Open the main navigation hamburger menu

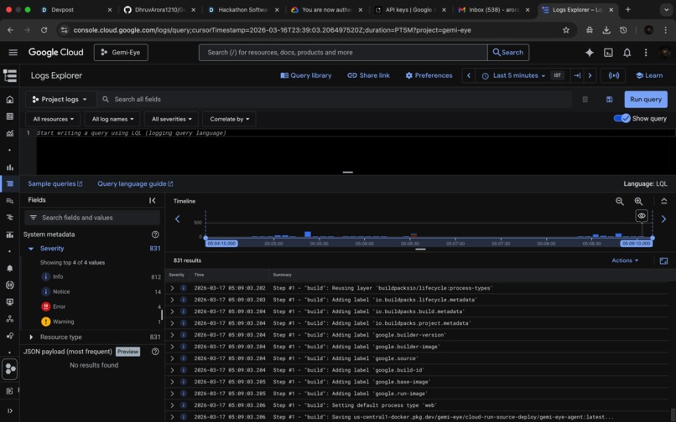tap(13, 52)
